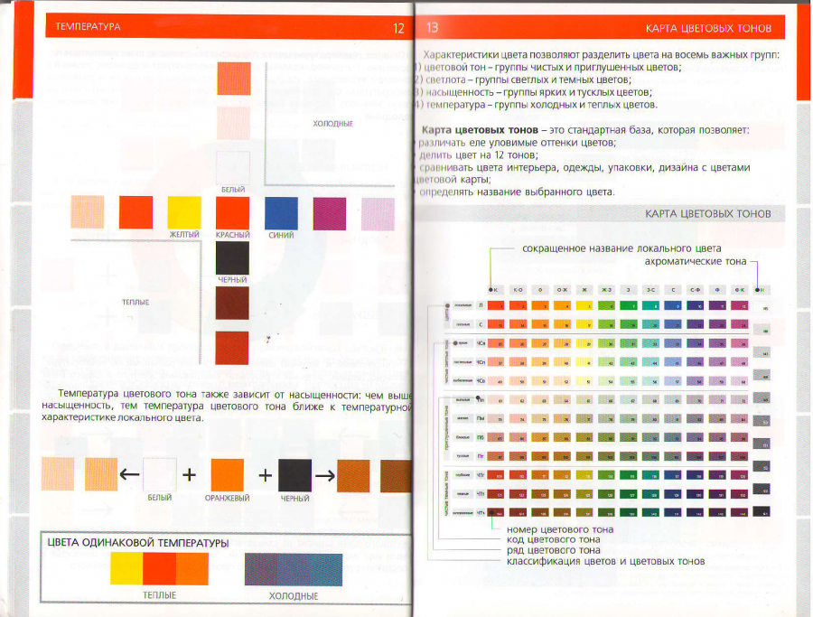Viewport: 813px width, 617px height.
Task: Click the Л row code in the tone chart
Action: 481,305
